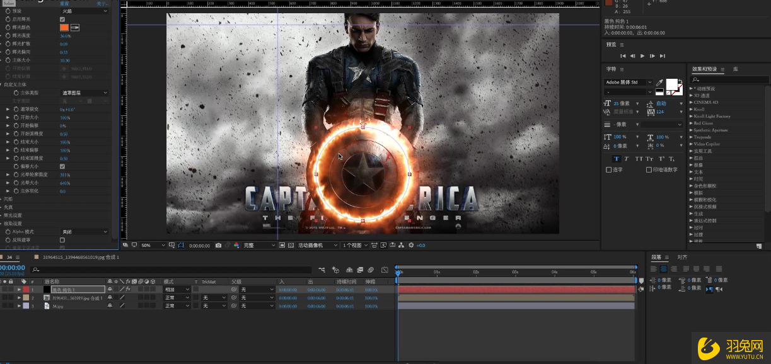Open the 50% magnification dropdown
Image resolution: width=771 pixels, height=364 pixels.
pyautogui.click(x=153, y=245)
